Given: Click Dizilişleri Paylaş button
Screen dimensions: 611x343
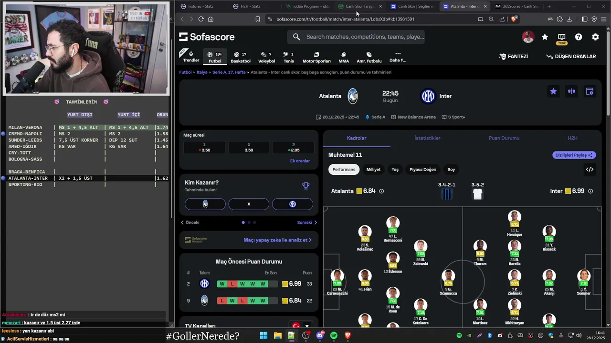Looking at the screenshot, I should click(574, 155).
